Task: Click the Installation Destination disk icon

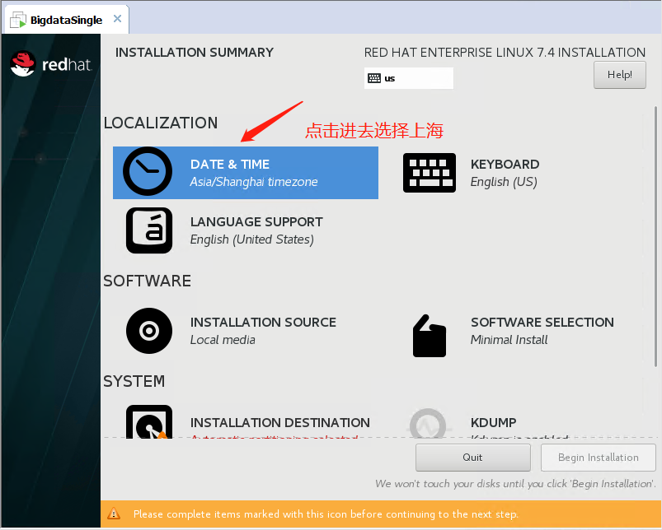Action: pos(149,421)
